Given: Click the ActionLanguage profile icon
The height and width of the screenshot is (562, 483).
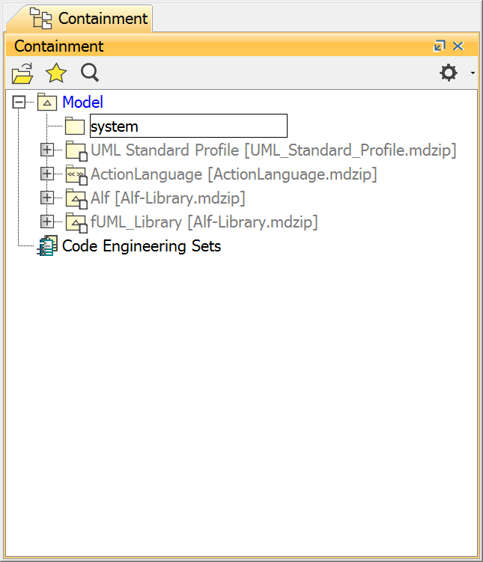Looking at the screenshot, I should (x=76, y=174).
